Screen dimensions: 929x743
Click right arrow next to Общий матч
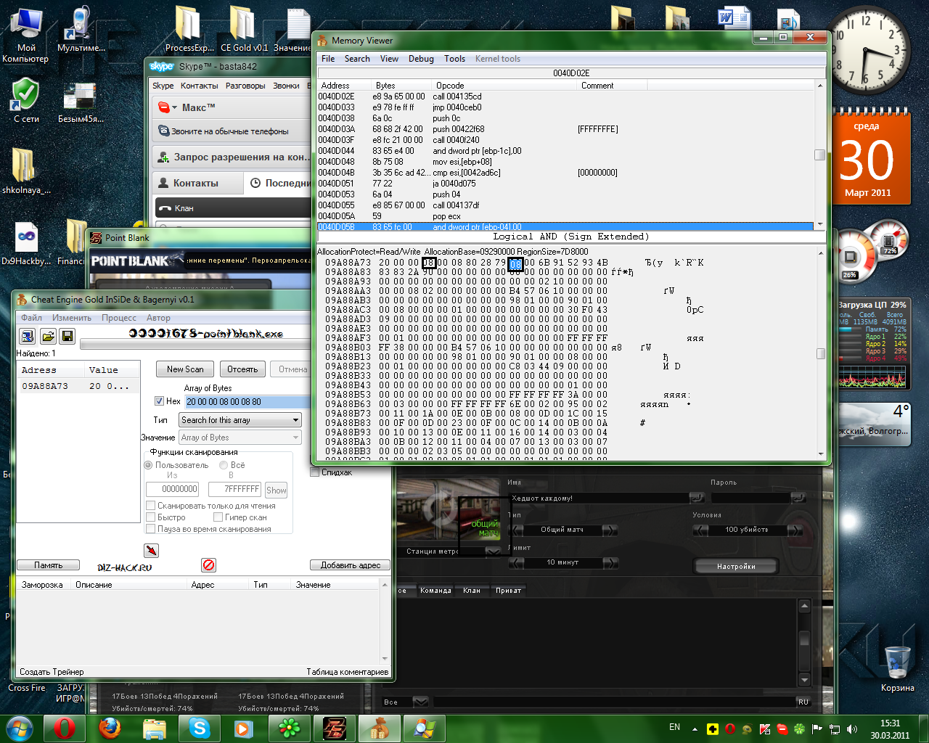tap(610, 530)
